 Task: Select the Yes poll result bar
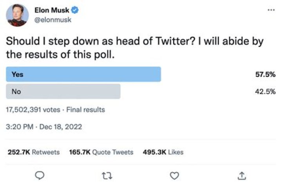point(83,74)
